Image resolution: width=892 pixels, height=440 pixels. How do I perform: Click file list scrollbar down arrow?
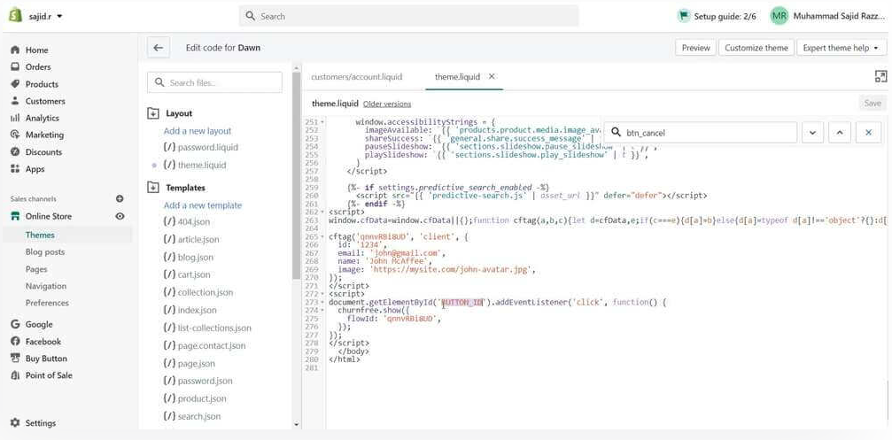(x=297, y=424)
